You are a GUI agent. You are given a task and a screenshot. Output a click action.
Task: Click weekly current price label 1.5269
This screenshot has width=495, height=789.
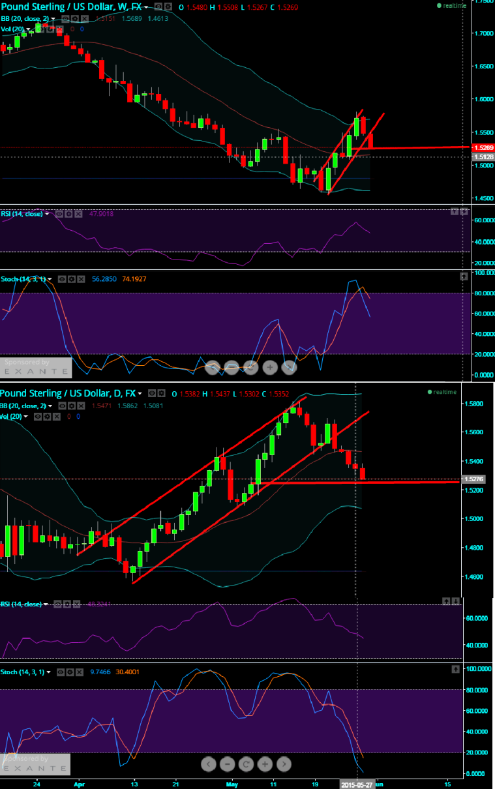pos(482,148)
